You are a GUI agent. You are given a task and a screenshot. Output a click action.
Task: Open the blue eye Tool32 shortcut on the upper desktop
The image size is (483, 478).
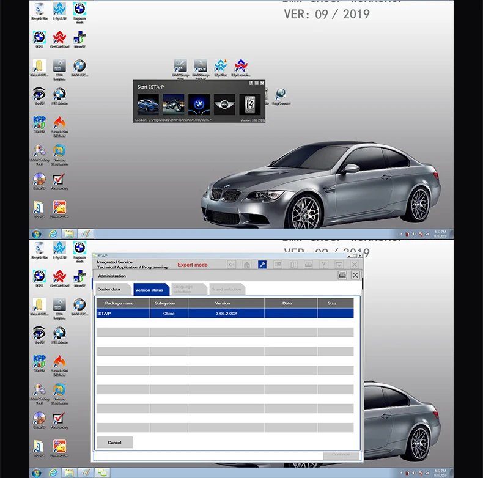coord(39,96)
